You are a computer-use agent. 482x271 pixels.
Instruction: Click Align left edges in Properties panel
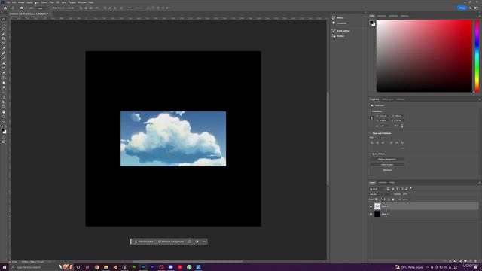[x=371, y=142]
